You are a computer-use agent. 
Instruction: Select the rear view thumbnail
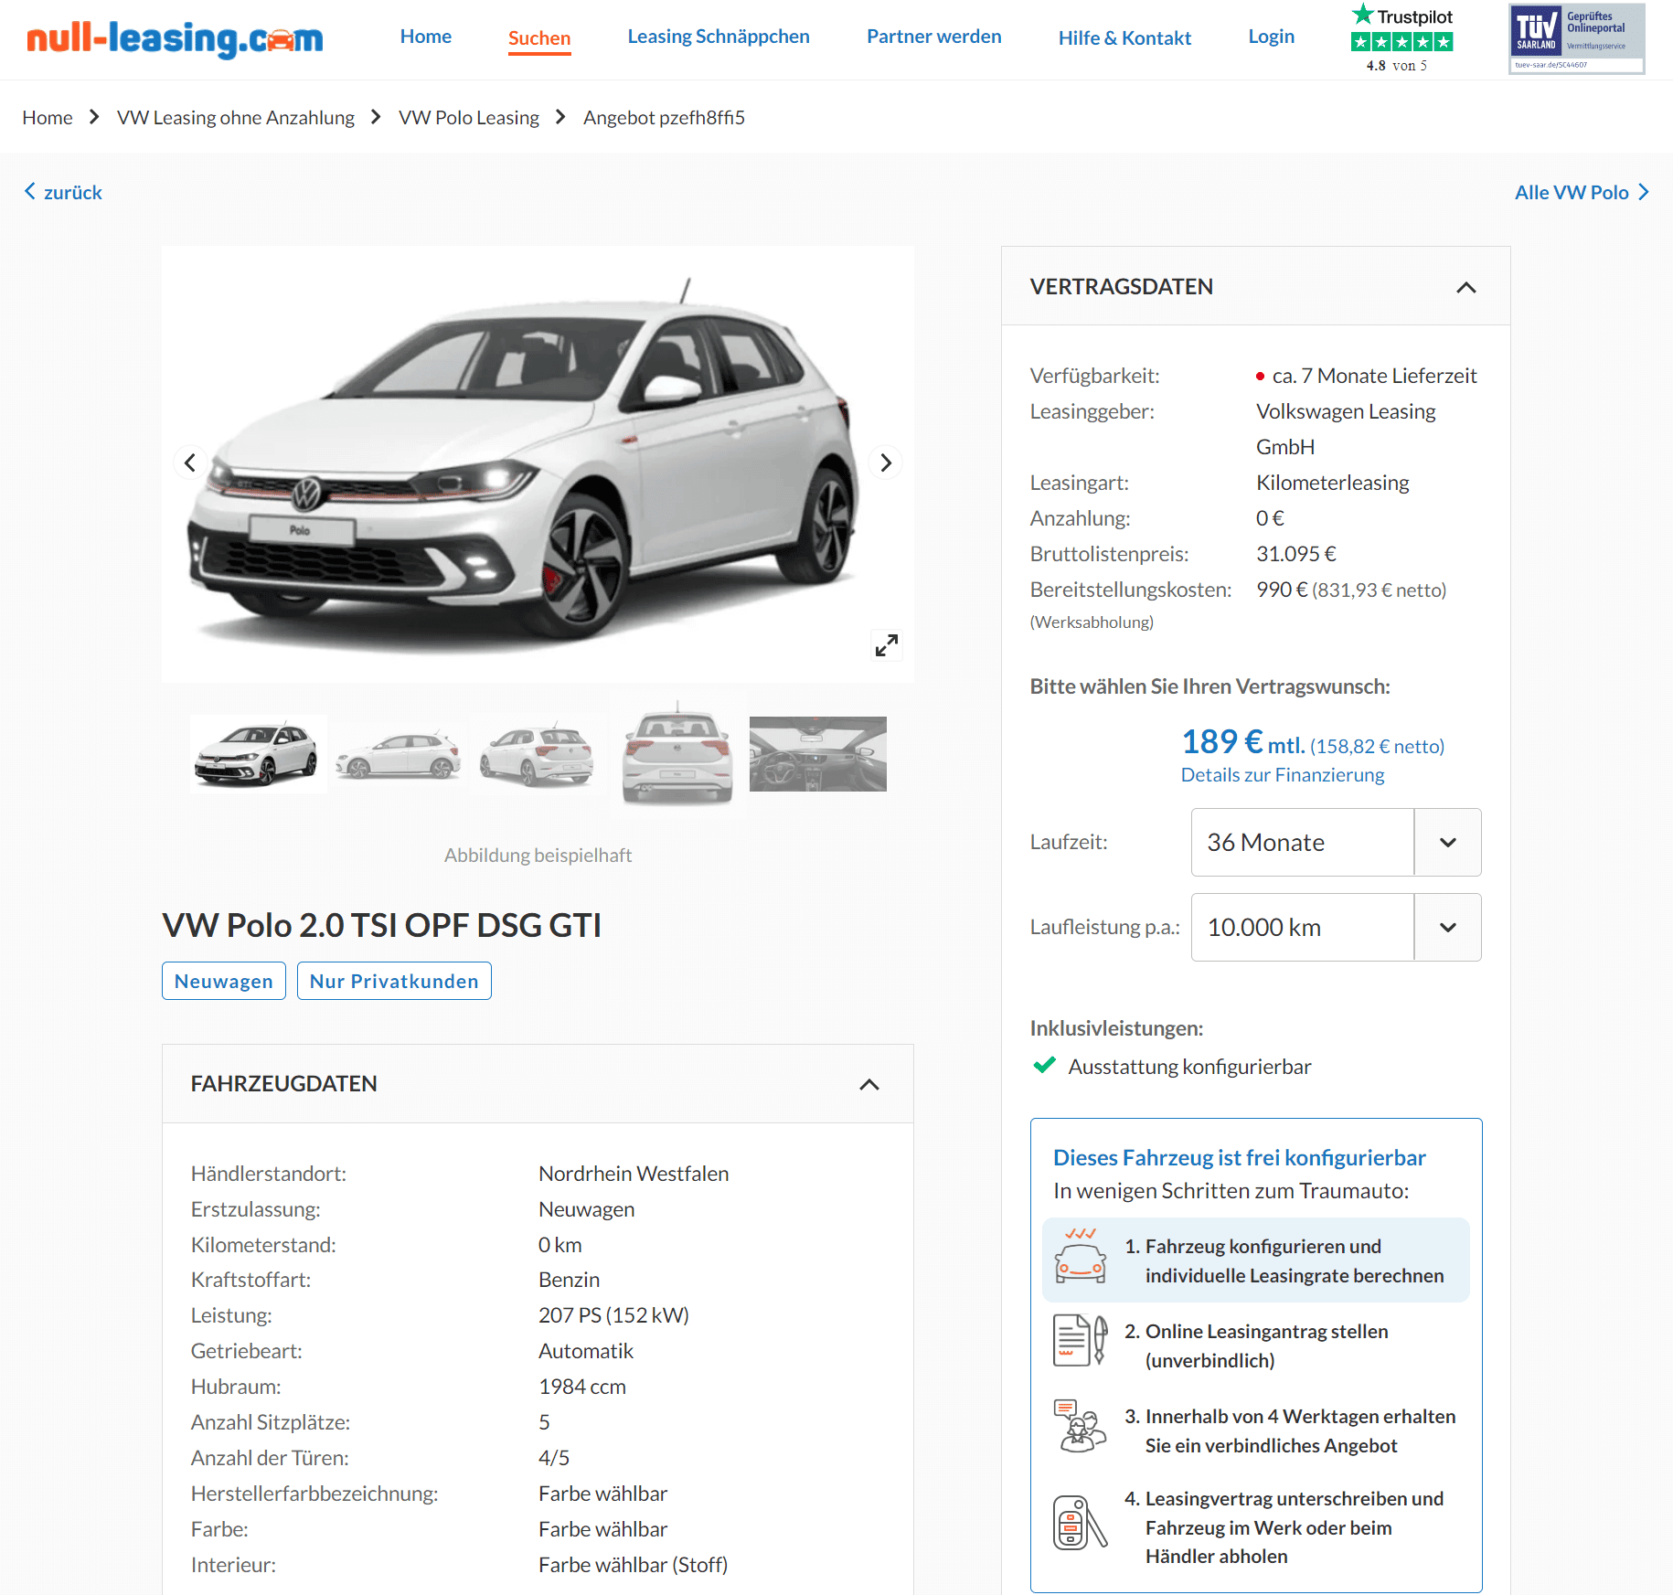(x=677, y=754)
